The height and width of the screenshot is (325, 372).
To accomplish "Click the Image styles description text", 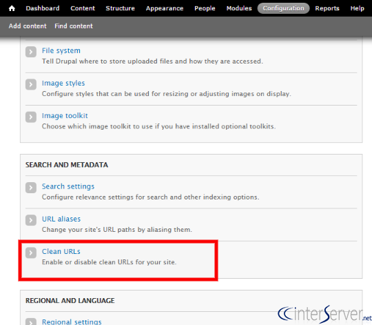I will pos(167,94).
